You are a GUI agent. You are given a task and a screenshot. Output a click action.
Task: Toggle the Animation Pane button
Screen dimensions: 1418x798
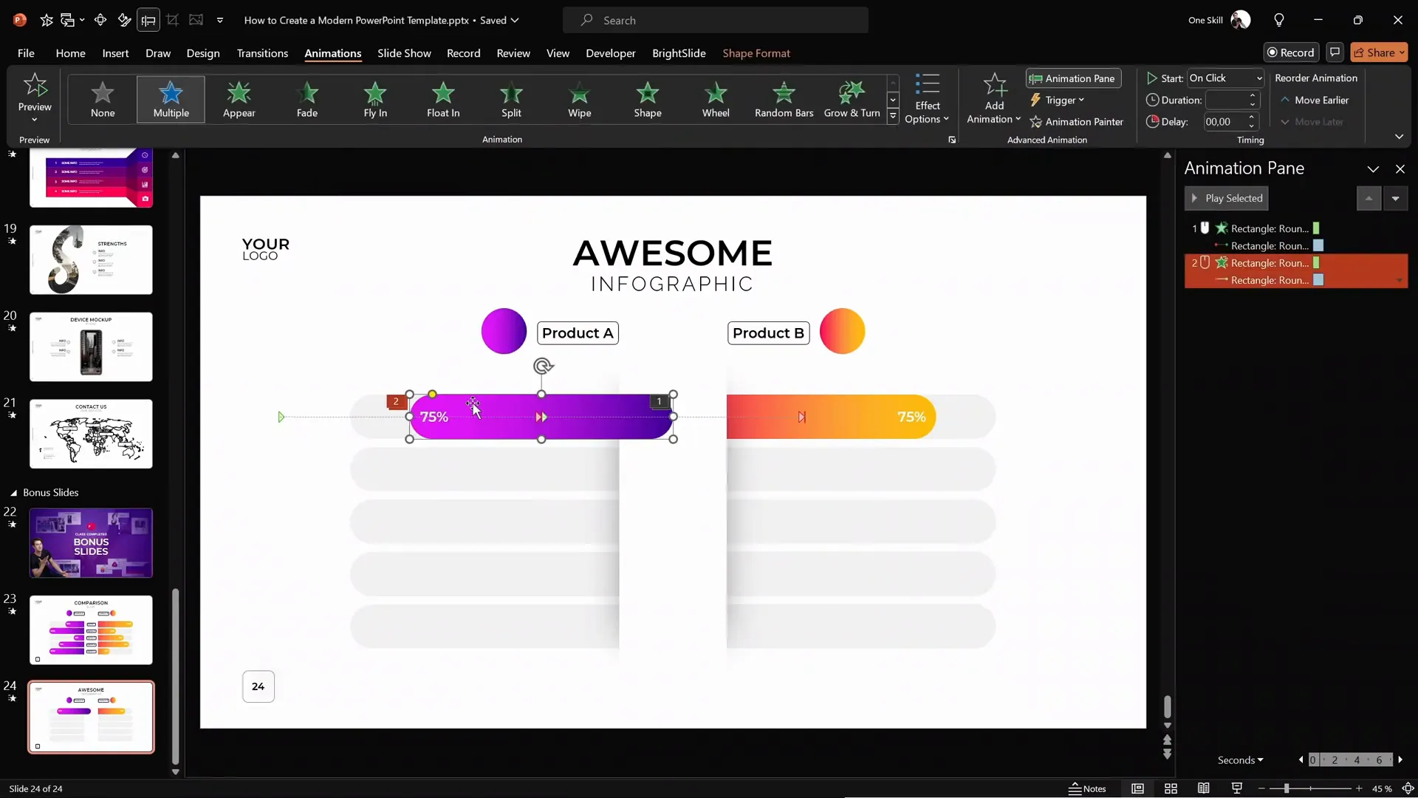(1073, 78)
